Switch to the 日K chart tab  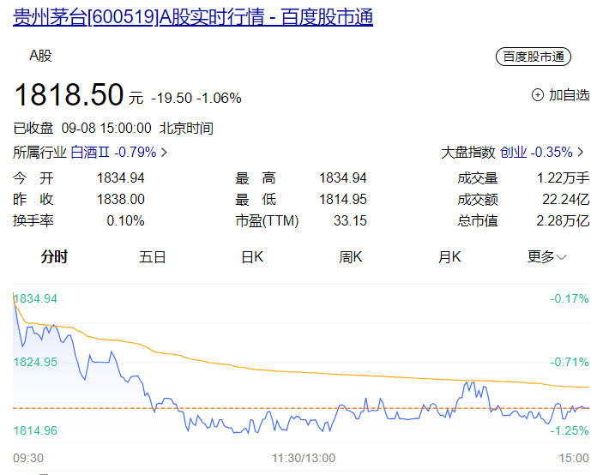click(252, 256)
